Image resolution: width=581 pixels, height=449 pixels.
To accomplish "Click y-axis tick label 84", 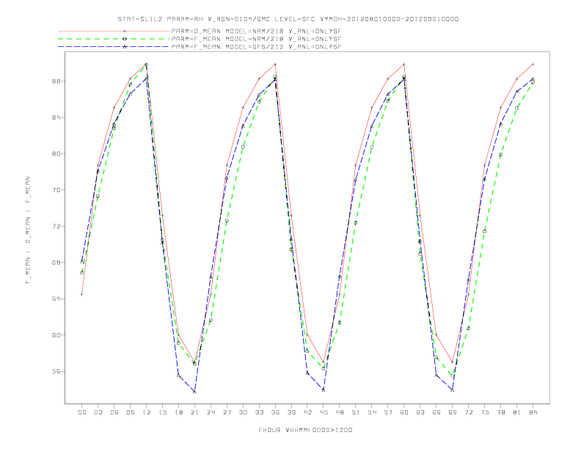I will click(56, 117).
